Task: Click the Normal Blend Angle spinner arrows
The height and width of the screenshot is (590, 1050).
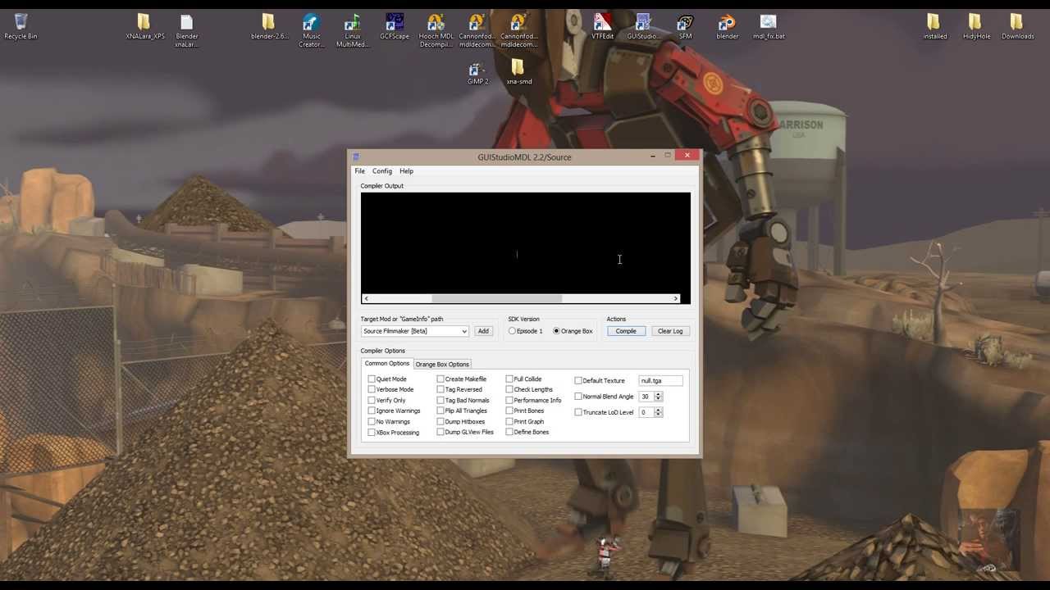Action: tap(658, 397)
